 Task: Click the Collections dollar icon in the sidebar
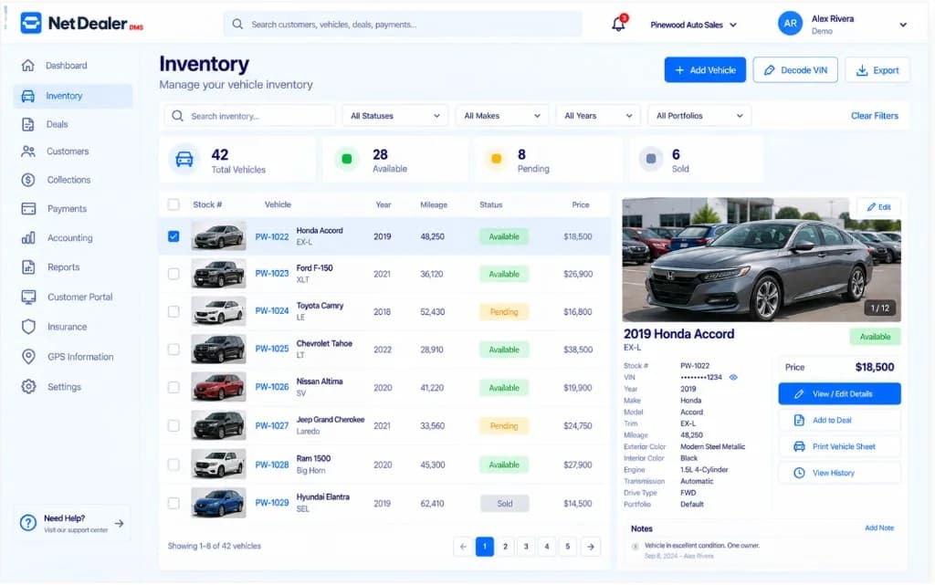(x=28, y=180)
